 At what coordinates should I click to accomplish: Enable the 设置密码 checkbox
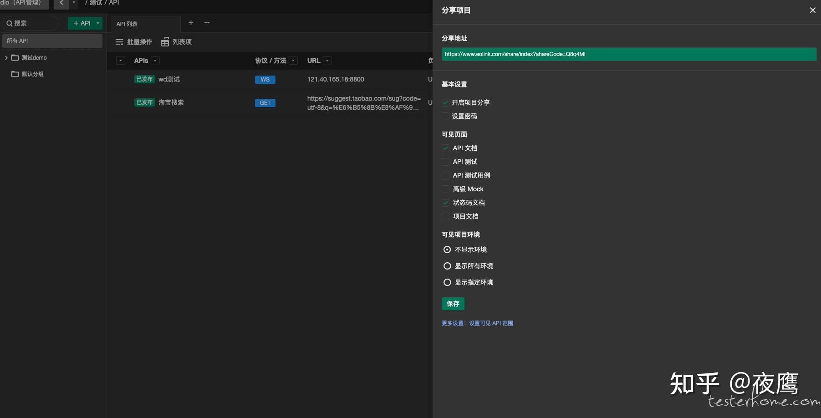[445, 116]
